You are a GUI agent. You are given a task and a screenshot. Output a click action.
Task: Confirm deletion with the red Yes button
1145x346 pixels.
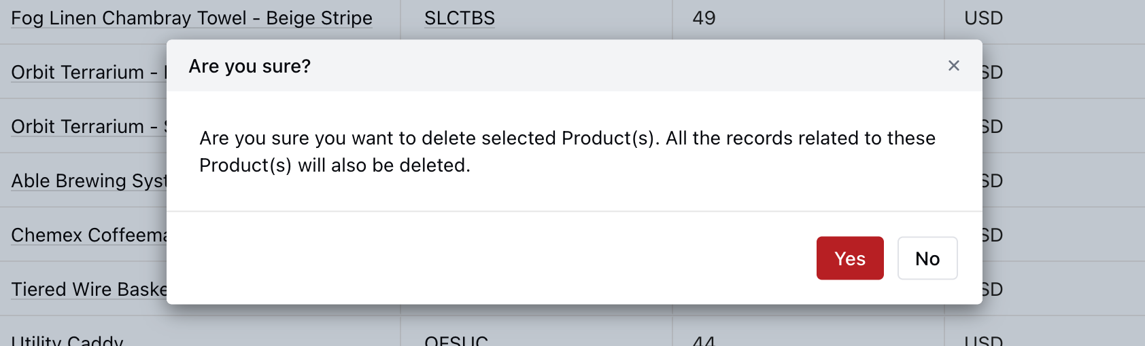tap(850, 258)
